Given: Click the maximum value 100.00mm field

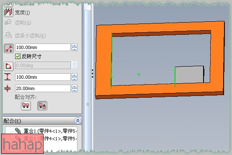Looking at the screenshot, I should click(x=43, y=77).
